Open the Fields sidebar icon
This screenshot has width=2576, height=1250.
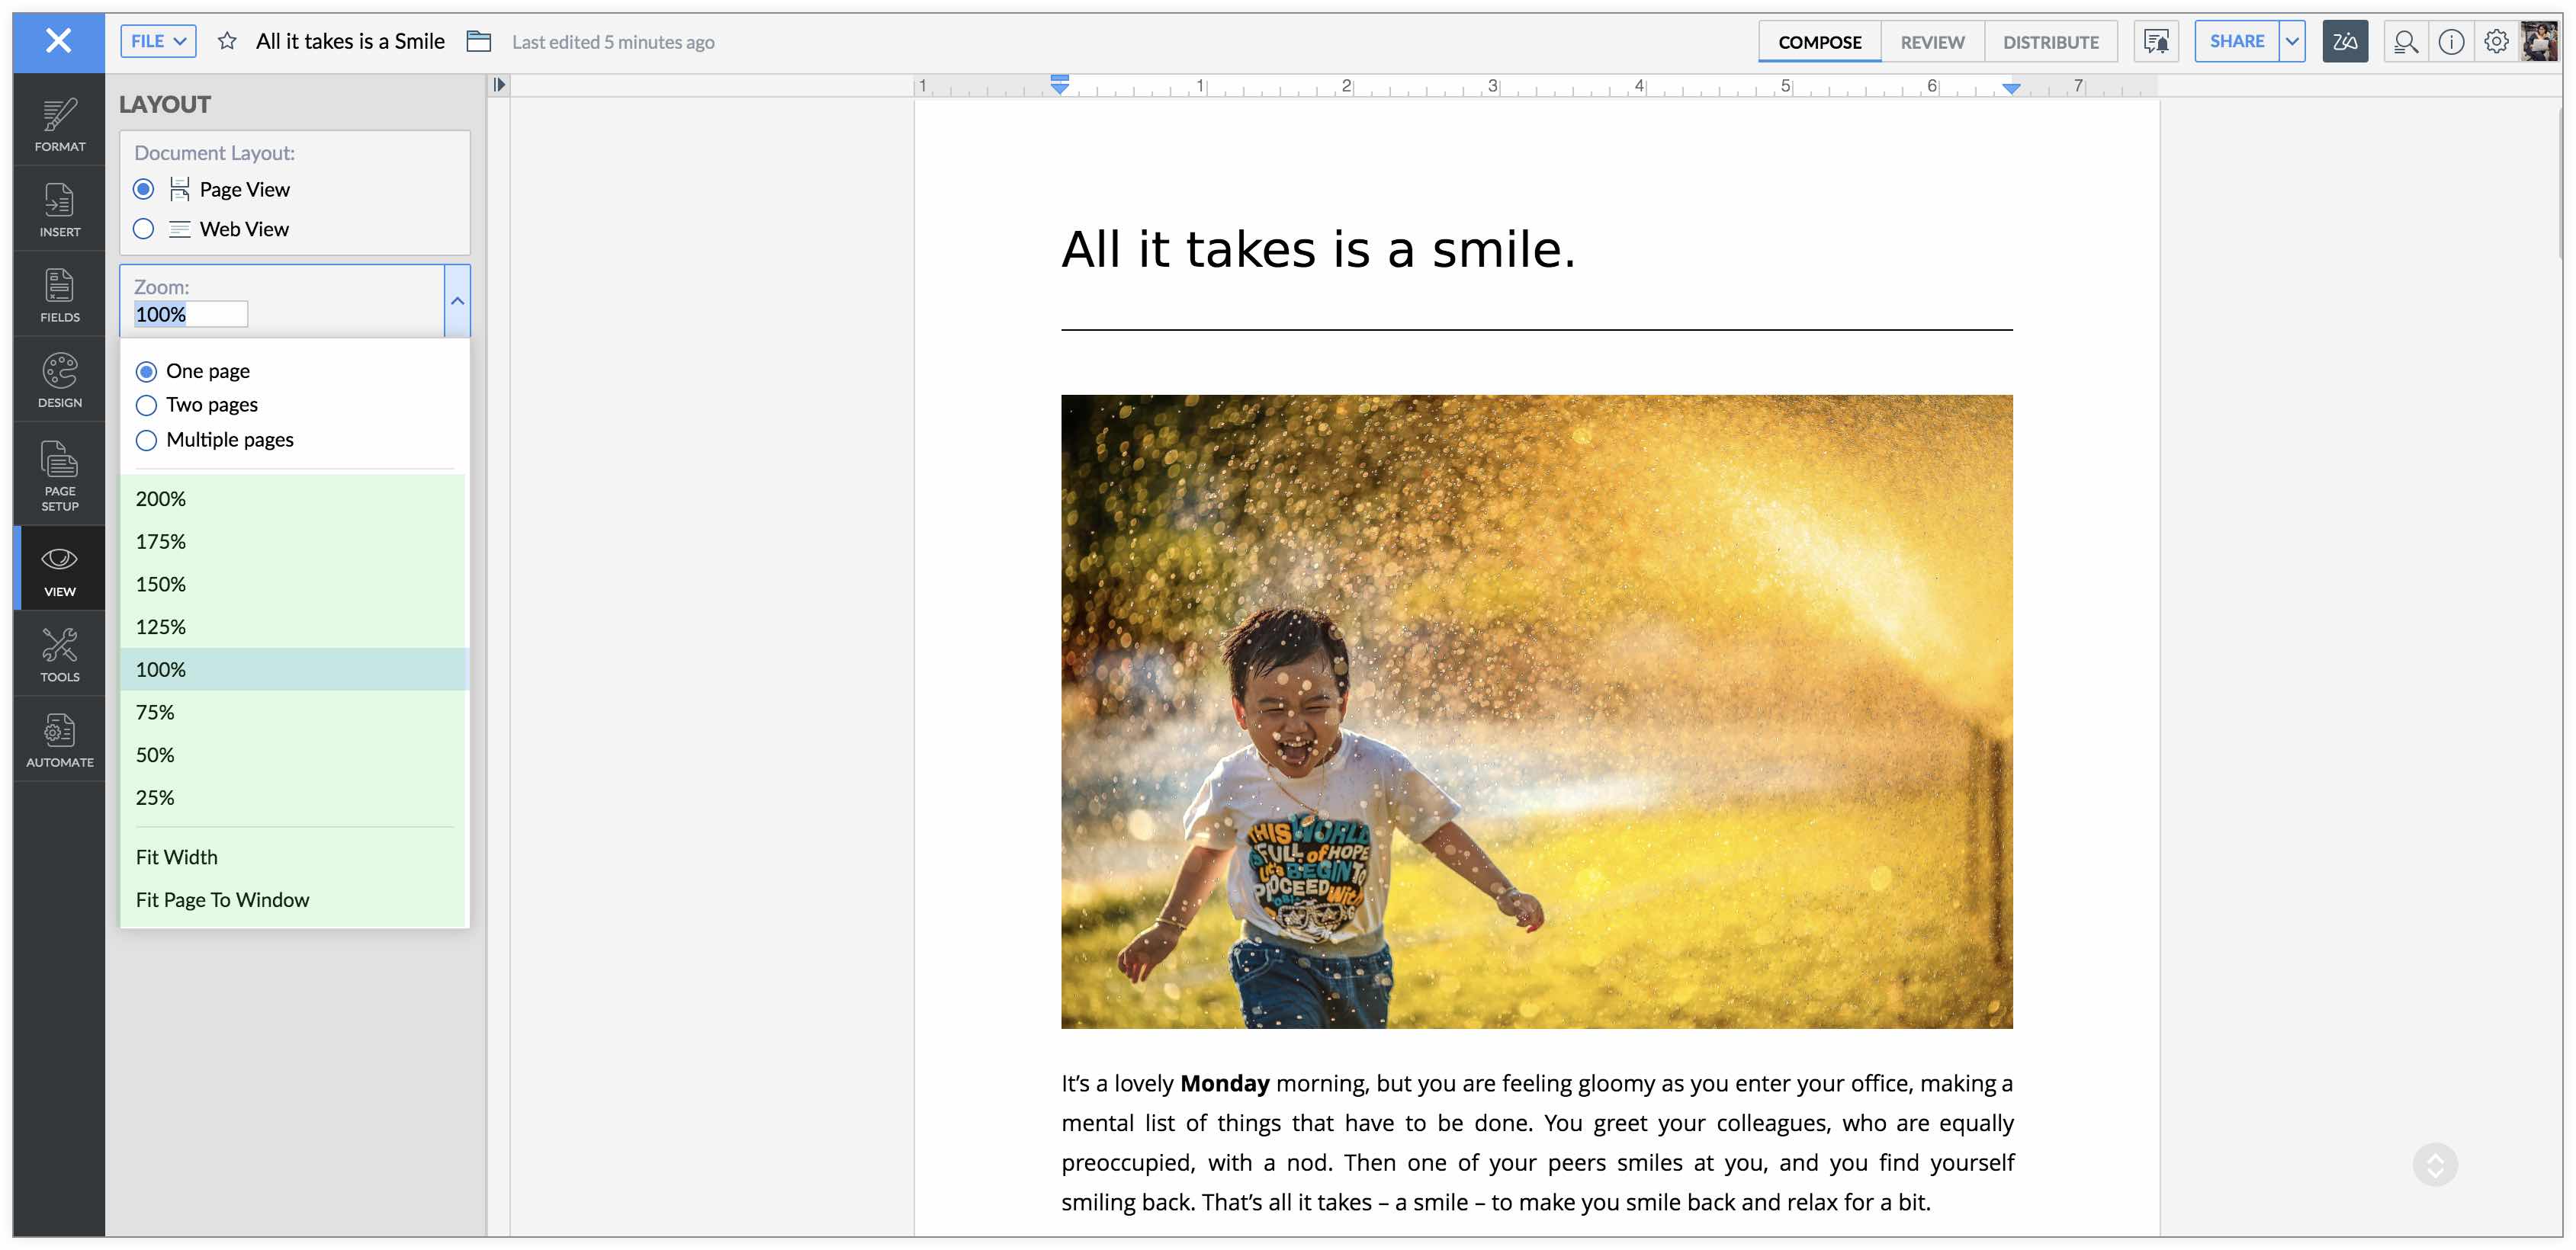click(59, 295)
